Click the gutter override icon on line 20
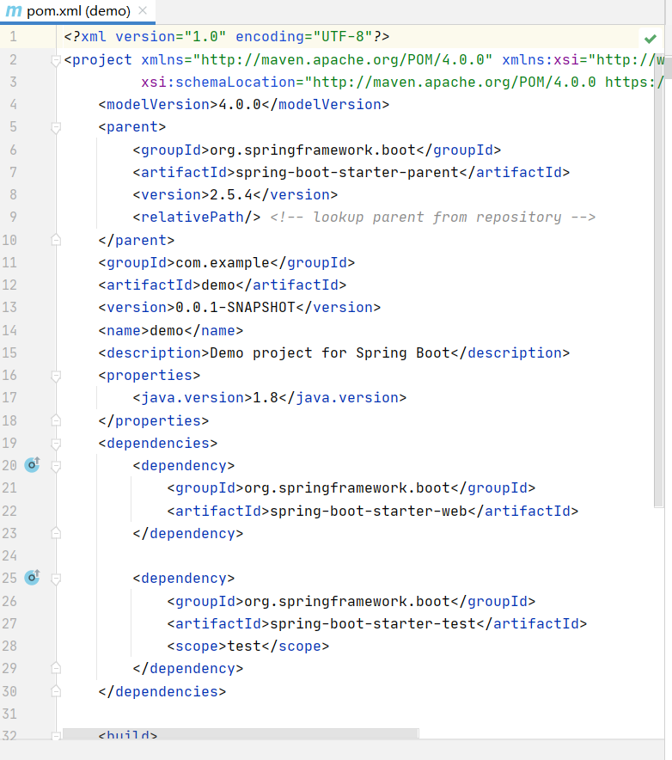The width and height of the screenshot is (672, 760). (32, 465)
